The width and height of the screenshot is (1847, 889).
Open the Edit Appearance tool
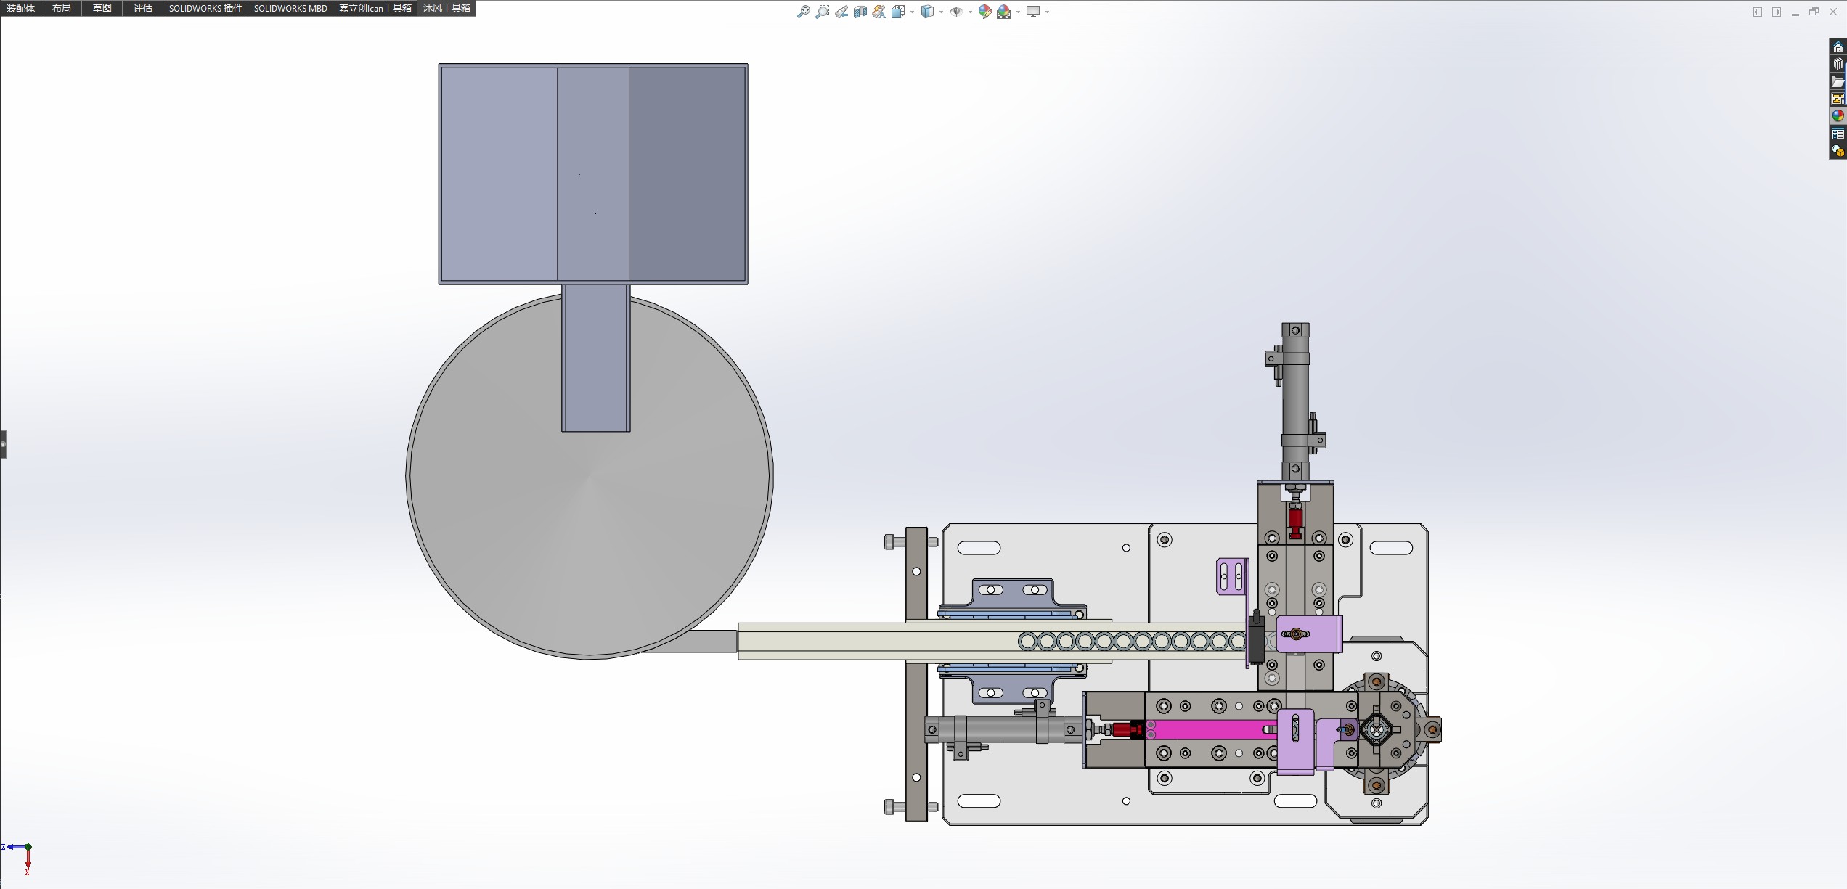(x=984, y=12)
